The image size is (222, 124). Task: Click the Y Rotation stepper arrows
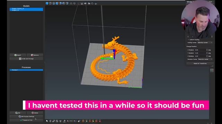[207, 53]
